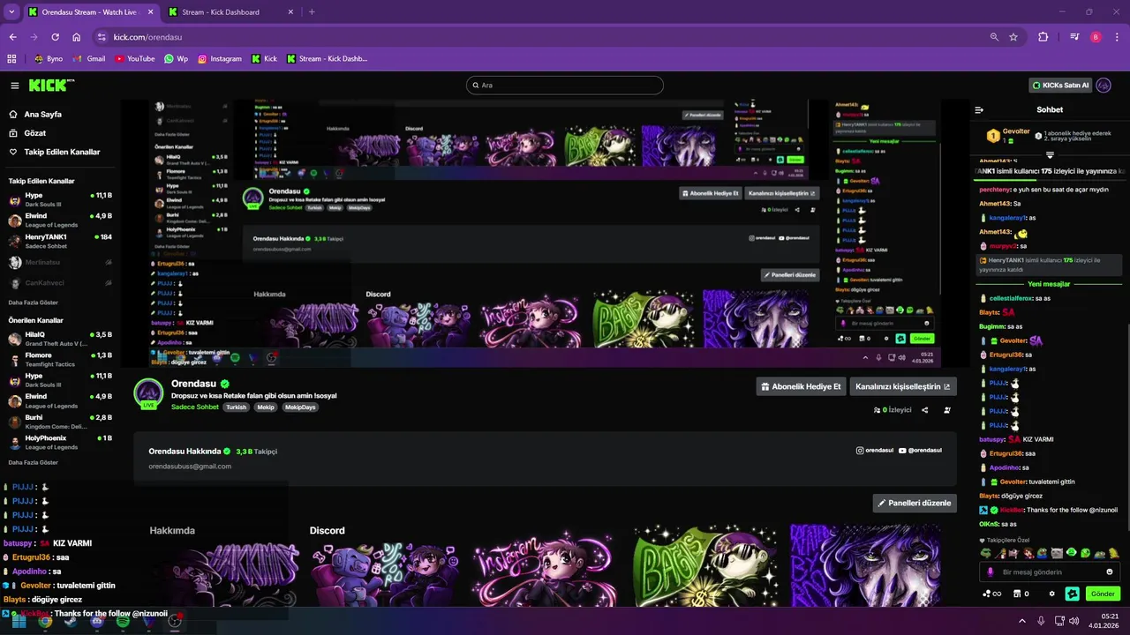Viewport: 1130px width, 635px height.
Task: Click the KICKs Satın Al button
Action: coord(1060,86)
